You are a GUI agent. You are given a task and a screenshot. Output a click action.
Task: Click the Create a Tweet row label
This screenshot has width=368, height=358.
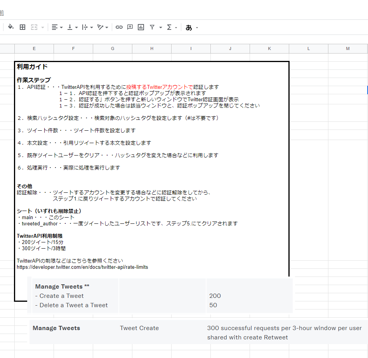59,296
